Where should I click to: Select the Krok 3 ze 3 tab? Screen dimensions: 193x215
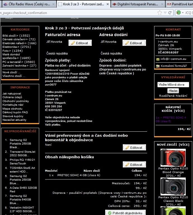point(83,4)
